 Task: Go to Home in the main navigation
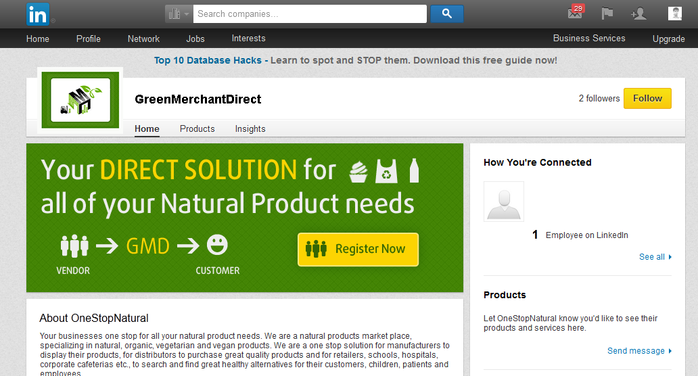point(38,39)
